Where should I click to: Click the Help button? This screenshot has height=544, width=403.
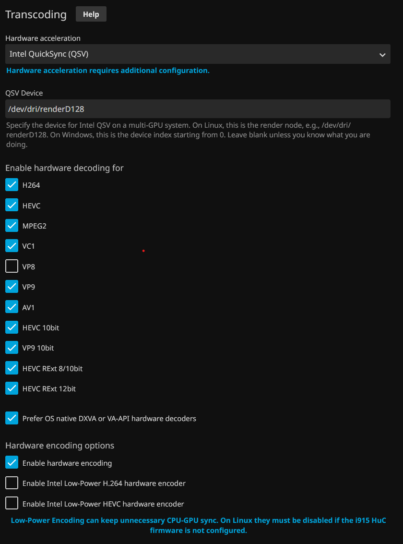pos(91,14)
